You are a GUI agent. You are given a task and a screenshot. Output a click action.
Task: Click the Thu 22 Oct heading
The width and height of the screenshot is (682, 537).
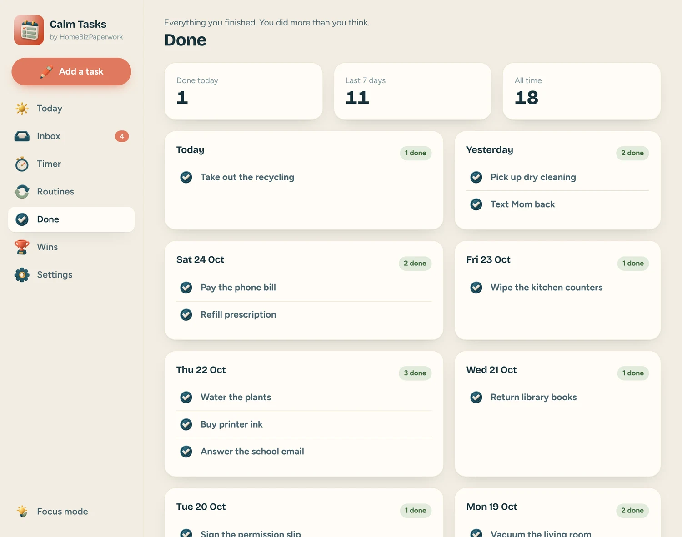[201, 370]
